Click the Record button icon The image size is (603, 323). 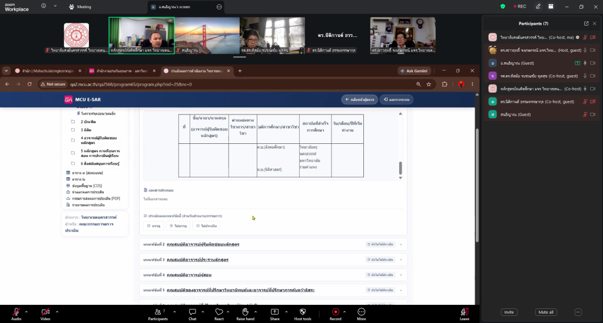(x=335, y=312)
